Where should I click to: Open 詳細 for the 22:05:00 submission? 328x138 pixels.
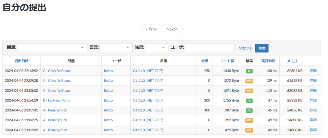pyautogui.click(x=313, y=90)
